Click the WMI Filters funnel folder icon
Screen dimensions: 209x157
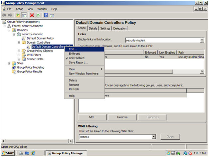coord(24,55)
